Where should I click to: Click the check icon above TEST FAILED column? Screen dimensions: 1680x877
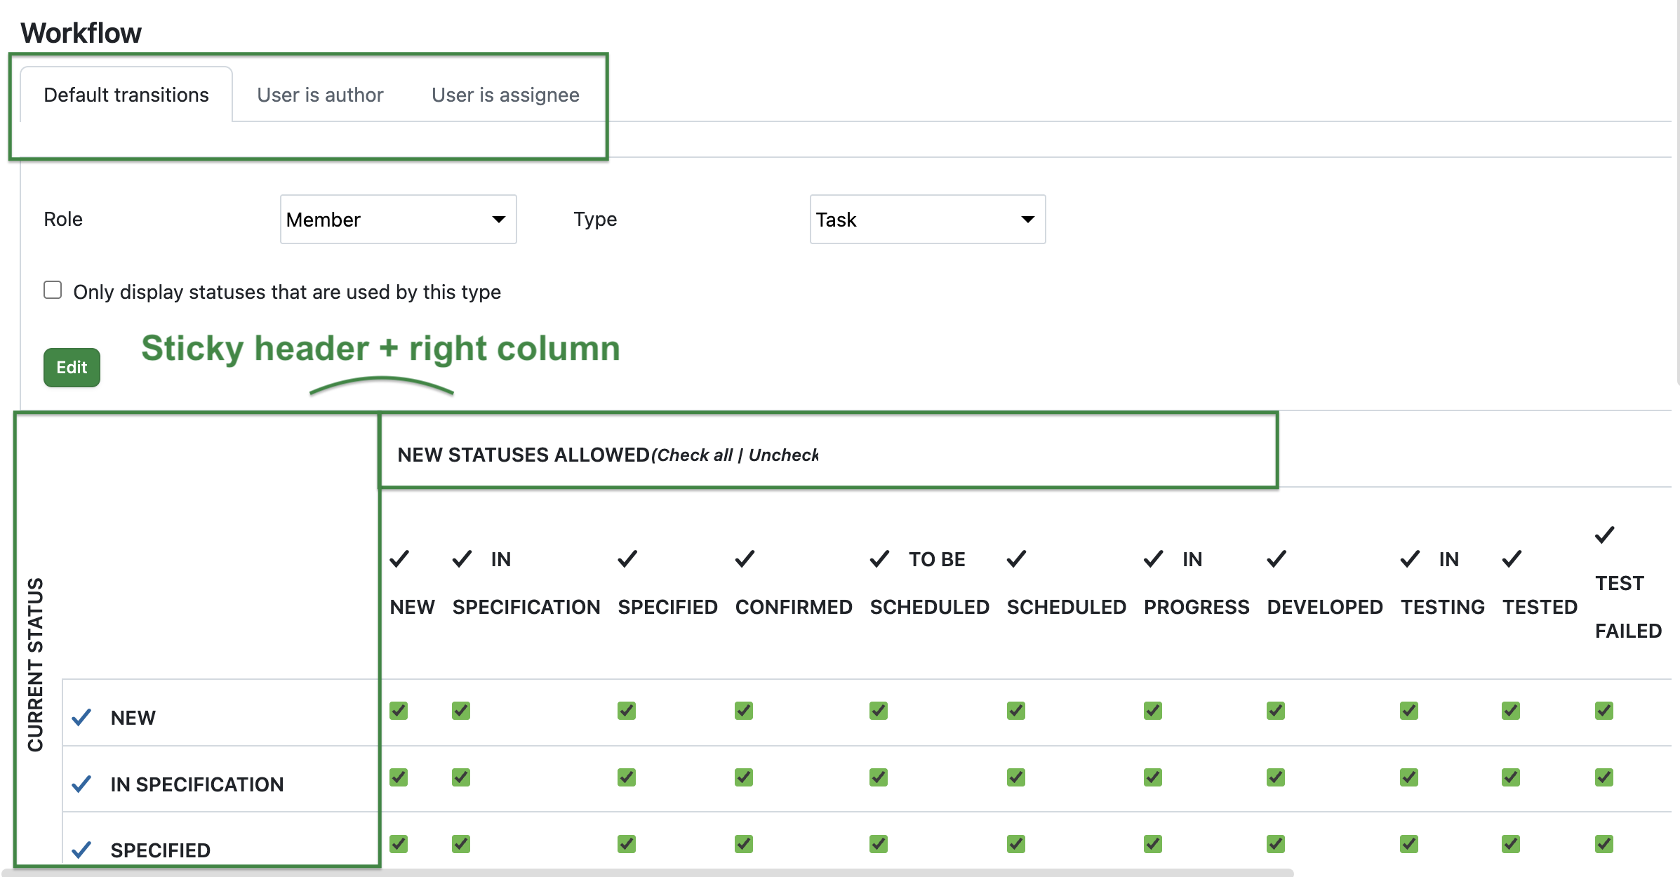1604,535
